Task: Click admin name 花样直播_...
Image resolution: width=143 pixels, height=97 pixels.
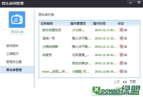Action: (80, 55)
